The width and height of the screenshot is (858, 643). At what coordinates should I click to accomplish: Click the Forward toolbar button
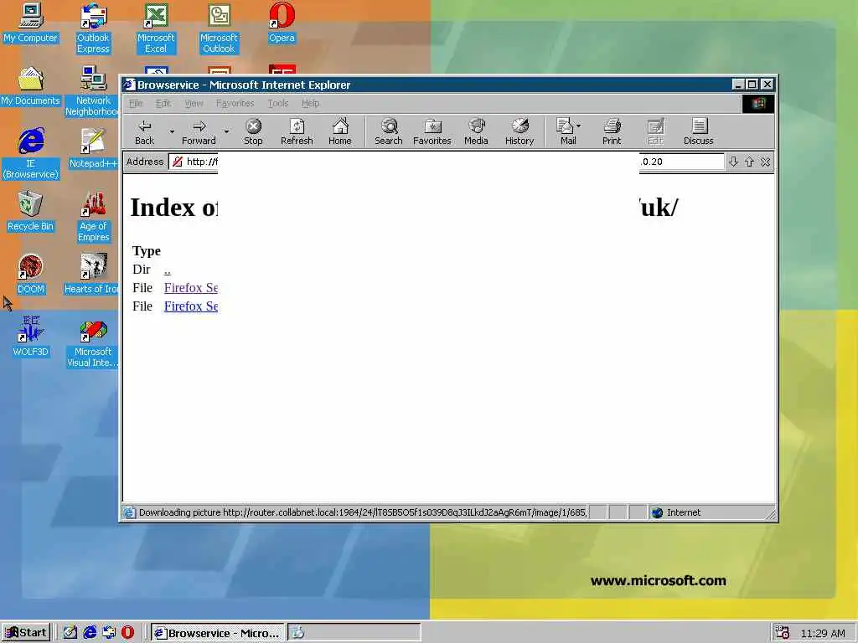point(199,132)
